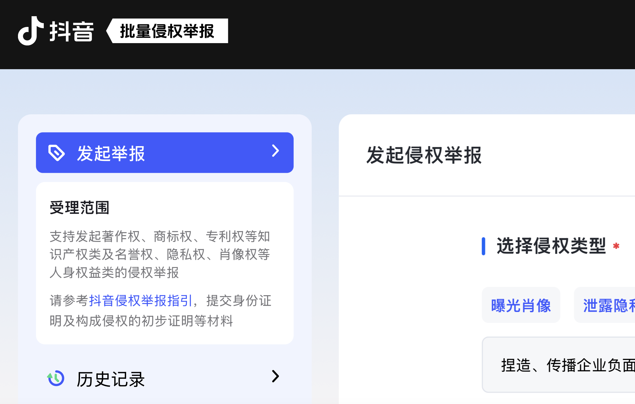This screenshot has height=404, width=635.
Task: Click the blue accent bar before 选择侵权类型
Action: (483, 247)
